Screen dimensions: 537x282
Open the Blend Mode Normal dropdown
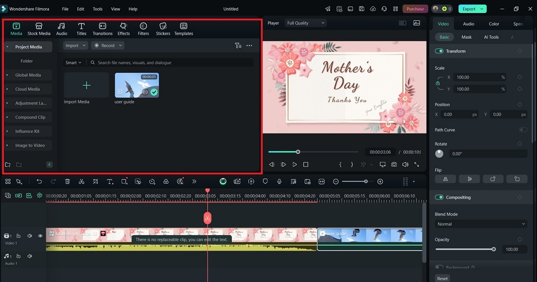pos(481,224)
